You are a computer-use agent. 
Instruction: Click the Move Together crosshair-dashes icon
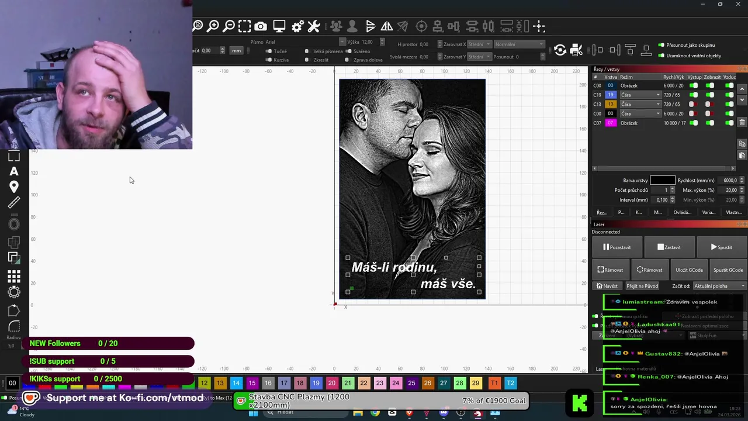(539, 26)
